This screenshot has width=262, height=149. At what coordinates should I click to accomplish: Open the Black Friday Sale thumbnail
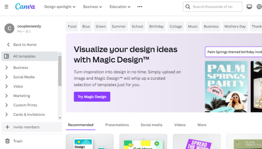point(244,142)
